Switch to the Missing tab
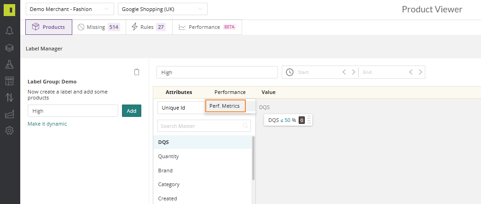The width and height of the screenshot is (481, 204). (99, 27)
